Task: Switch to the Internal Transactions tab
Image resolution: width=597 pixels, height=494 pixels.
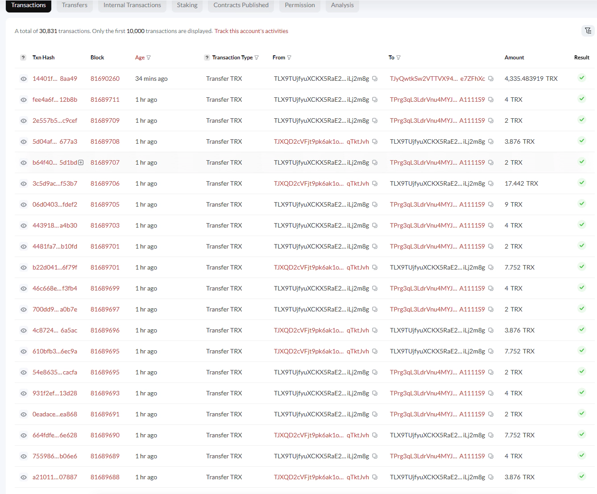Action: click(x=132, y=5)
